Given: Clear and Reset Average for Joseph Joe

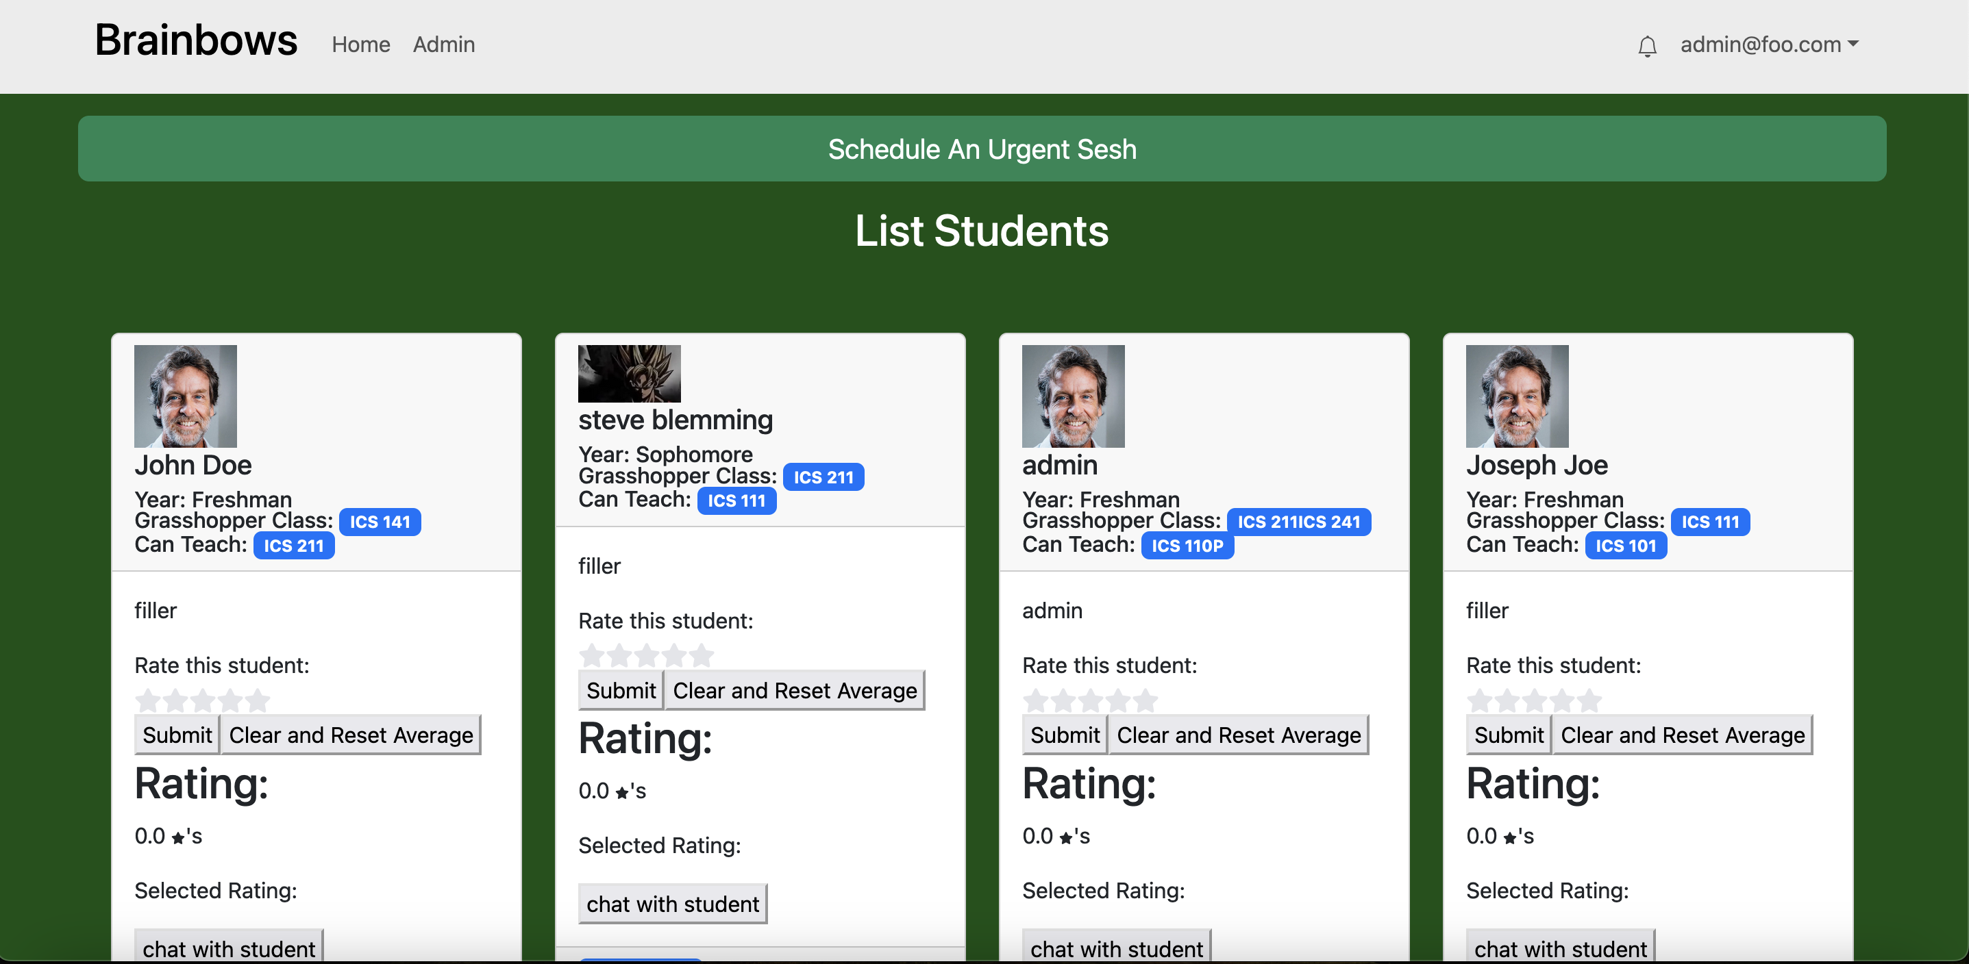Looking at the screenshot, I should pyautogui.click(x=1682, y=735).
